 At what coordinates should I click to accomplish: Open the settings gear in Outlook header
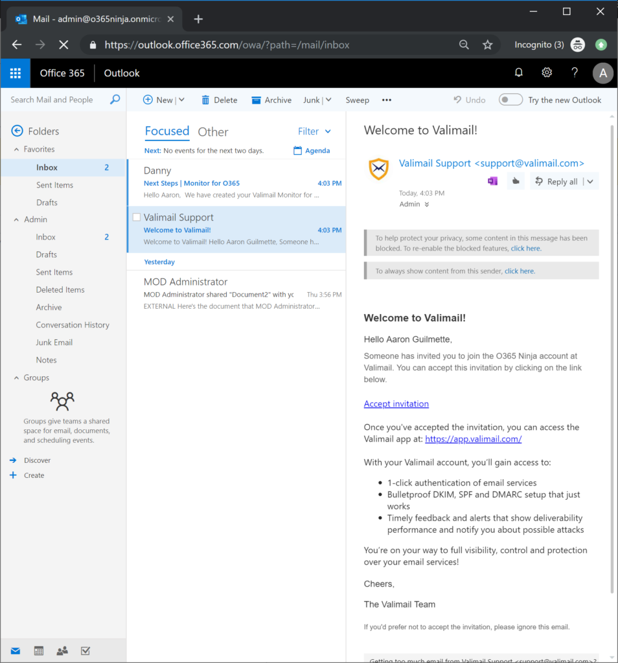(x=547, y=73)
